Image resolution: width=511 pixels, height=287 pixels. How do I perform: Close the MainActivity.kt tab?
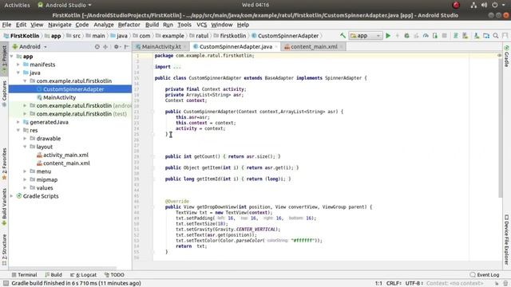[x=184, y=47]
